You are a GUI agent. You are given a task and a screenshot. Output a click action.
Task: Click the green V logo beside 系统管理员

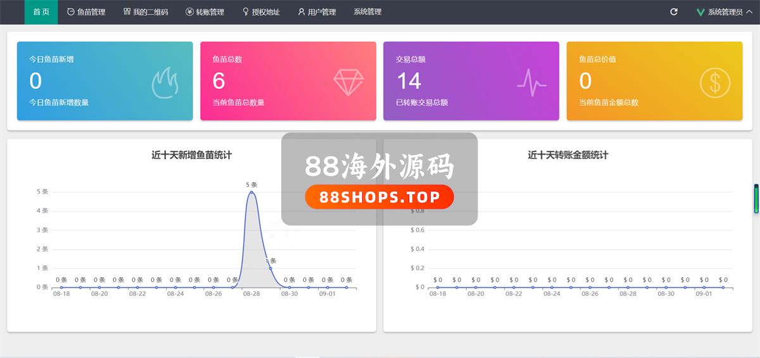point(700,12)
